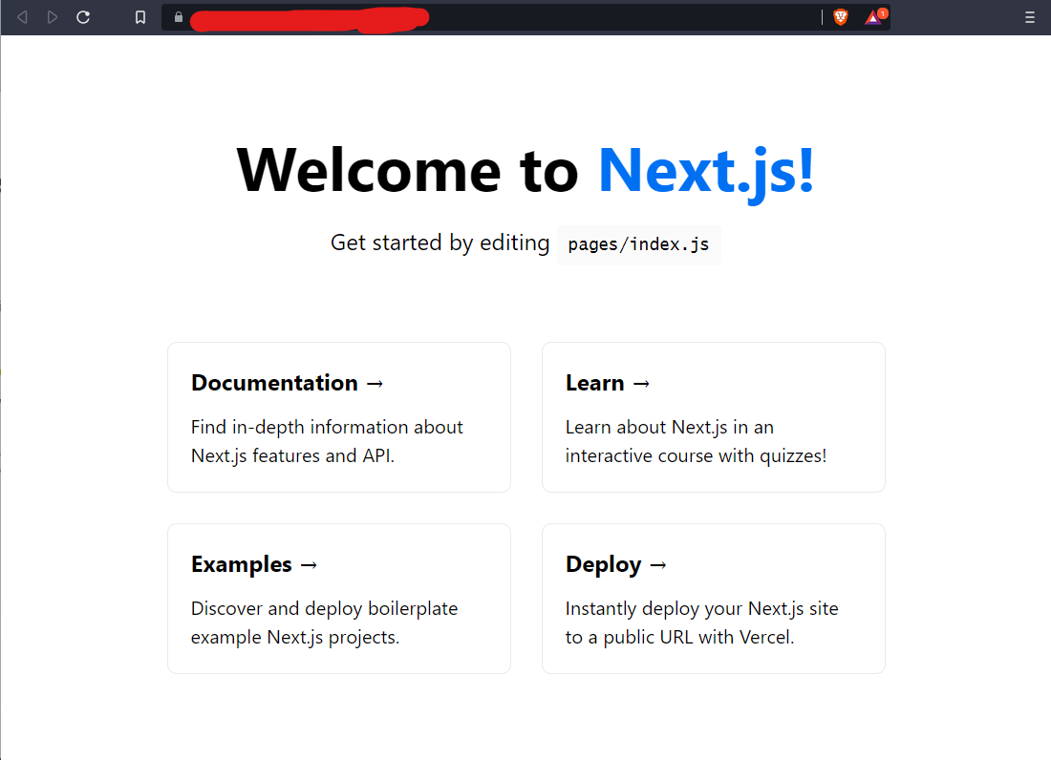Open the Examples card
This screenshot has height=760, width=1051.
point(339,599)
